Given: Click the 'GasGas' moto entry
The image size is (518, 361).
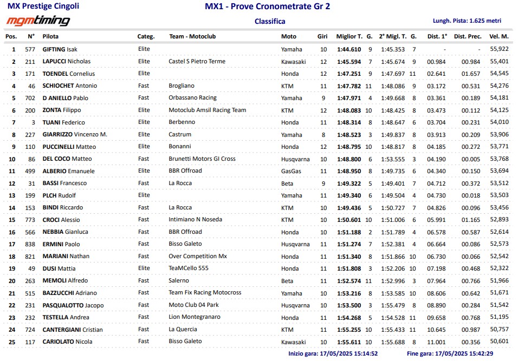Looking at the screenshot, I should (291, 171).
